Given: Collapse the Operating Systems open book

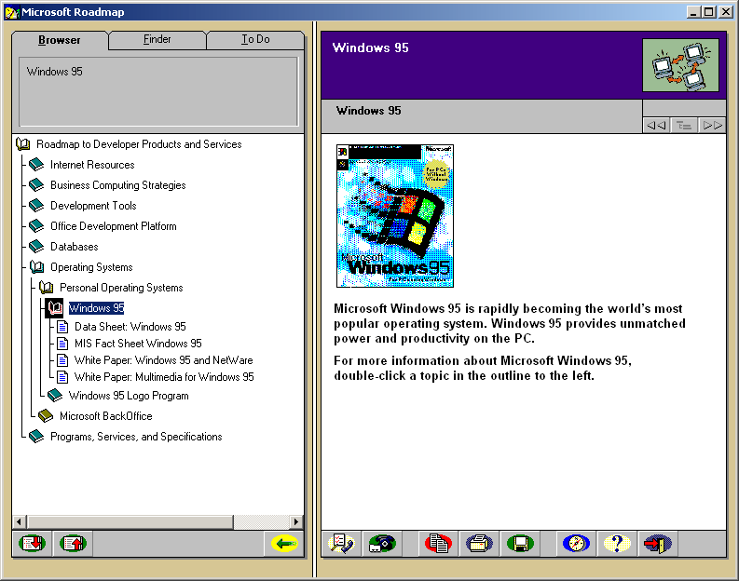Looking at the screenshot, I should pyautogui.click(x=36, y=267).
